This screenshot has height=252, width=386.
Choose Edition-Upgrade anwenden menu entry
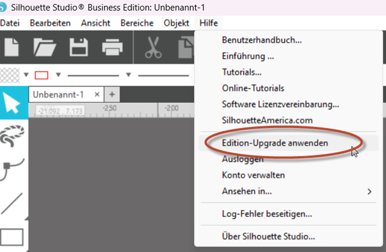point(275,143)
